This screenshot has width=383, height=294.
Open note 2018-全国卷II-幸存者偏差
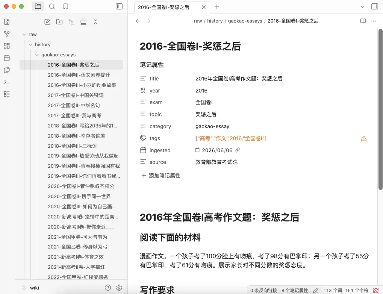(x=76, y=136)
